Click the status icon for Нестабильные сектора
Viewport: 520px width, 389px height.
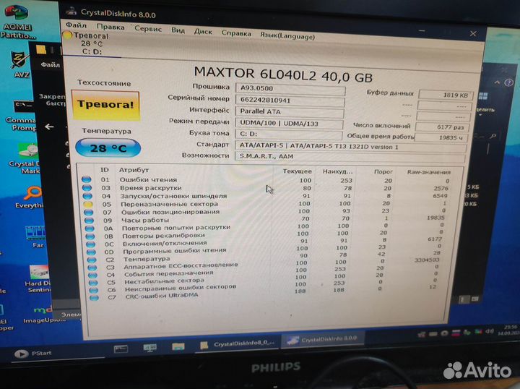point(93,283)
